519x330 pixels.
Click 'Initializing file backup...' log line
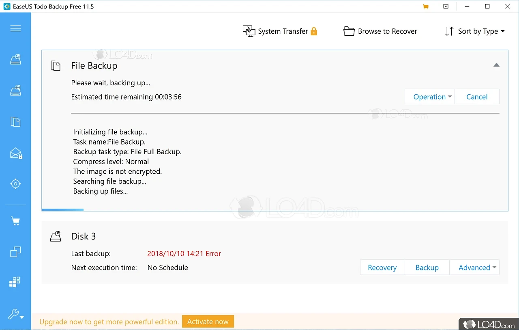(x=110, y=132)
